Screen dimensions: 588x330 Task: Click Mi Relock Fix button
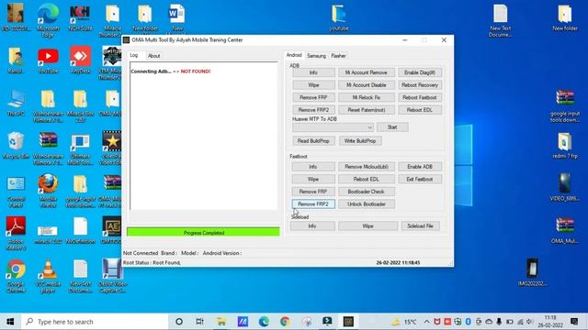pyautogui.click(x=367, y=97)
